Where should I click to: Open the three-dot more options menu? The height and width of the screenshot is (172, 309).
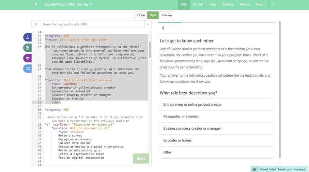pos(273,5)
